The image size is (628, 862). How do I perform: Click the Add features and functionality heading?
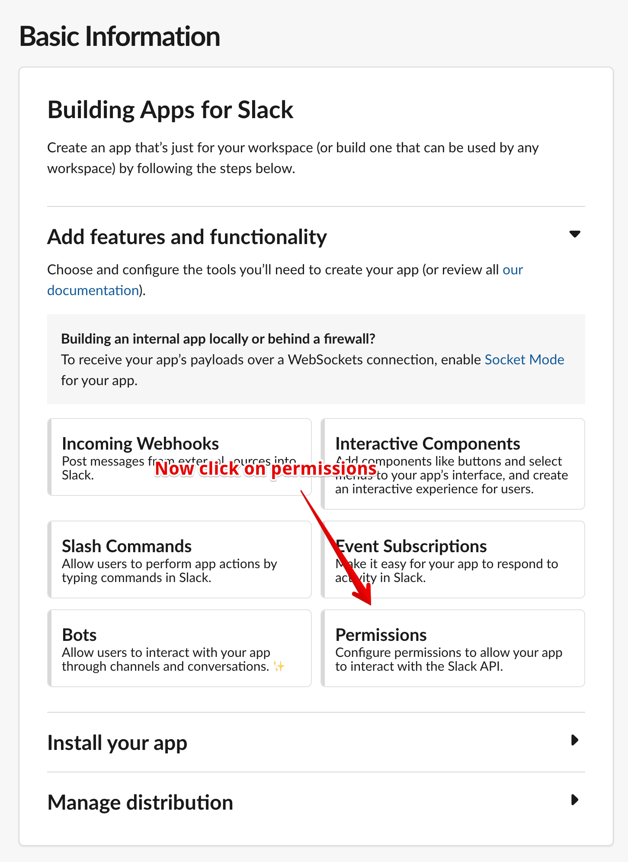(187, 237)
